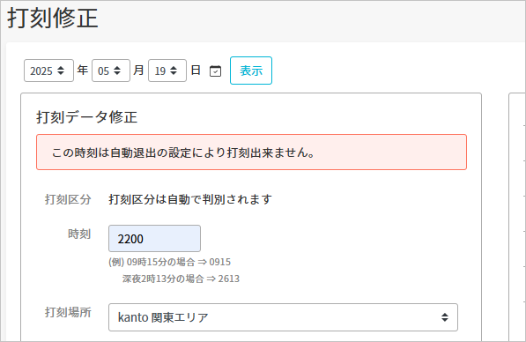Click the kanto 関東エリア text in location field
Screen dimensions: 526x342
(x=163, y=317)
